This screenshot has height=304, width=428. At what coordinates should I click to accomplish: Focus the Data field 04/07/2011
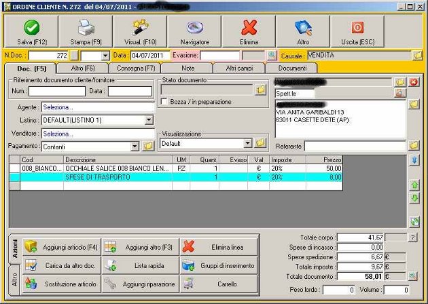[150, 56]
